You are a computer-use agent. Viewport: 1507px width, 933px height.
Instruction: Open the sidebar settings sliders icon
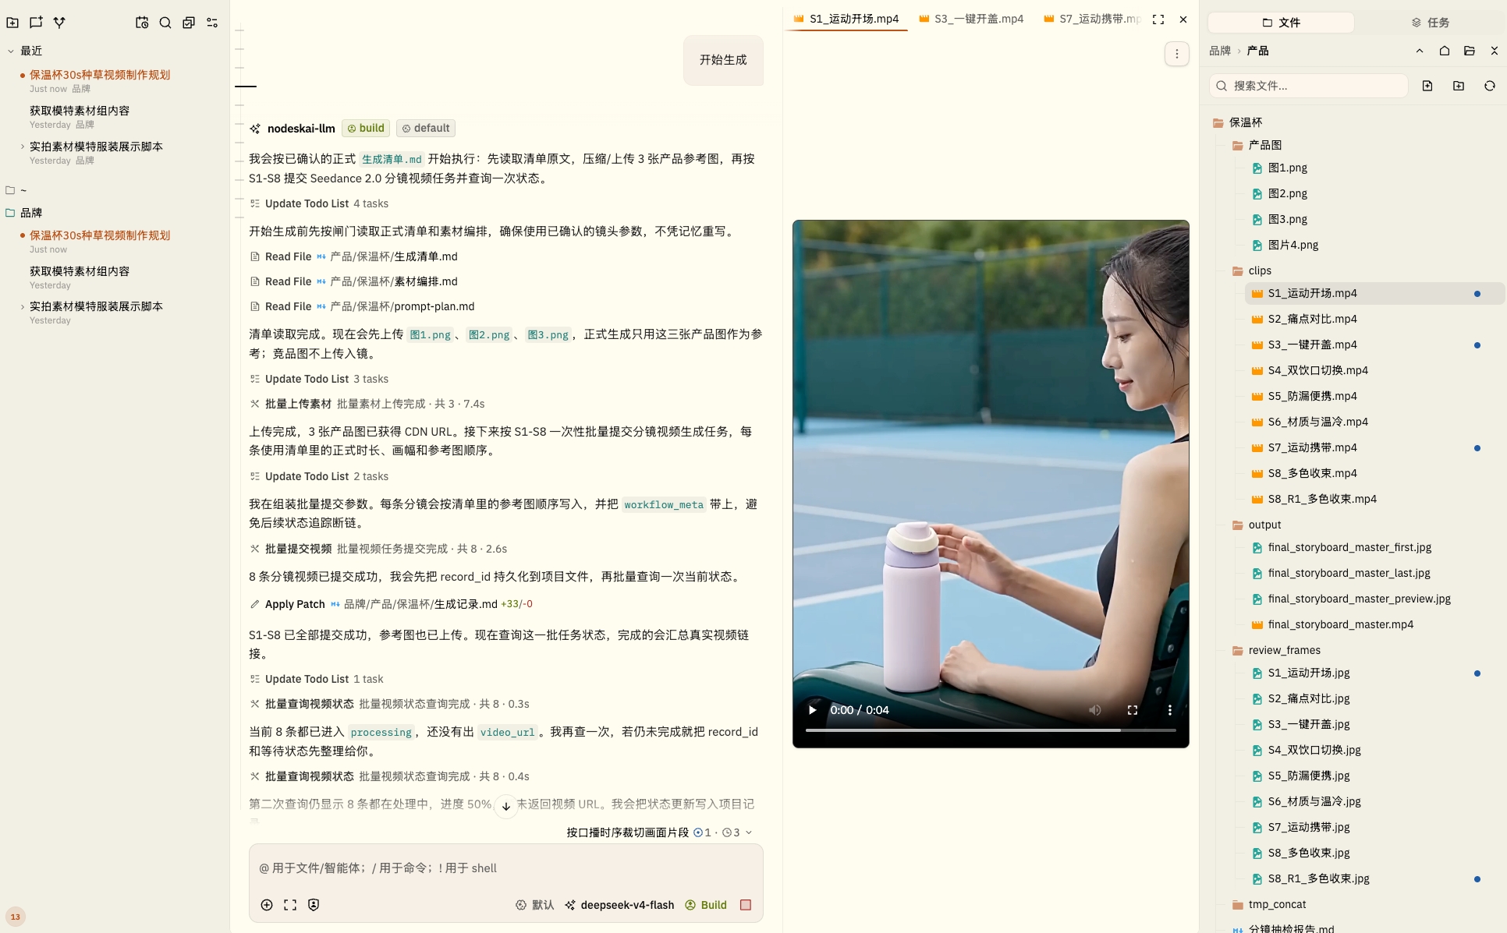point(212,23)
